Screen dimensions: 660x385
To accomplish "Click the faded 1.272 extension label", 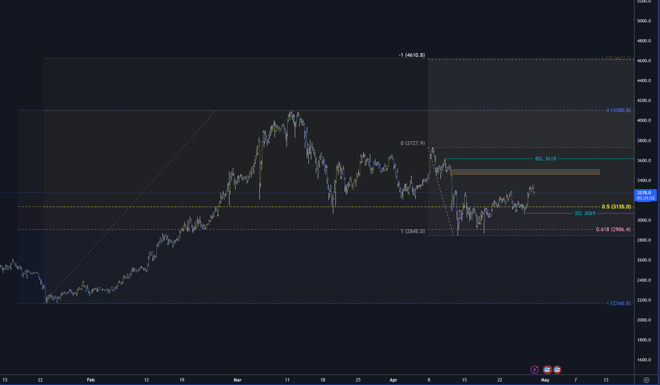I will coord(616,58).
